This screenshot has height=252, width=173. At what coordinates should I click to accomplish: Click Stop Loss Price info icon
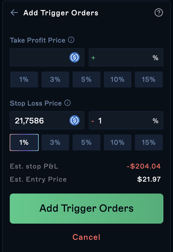(x=67, y=103)
